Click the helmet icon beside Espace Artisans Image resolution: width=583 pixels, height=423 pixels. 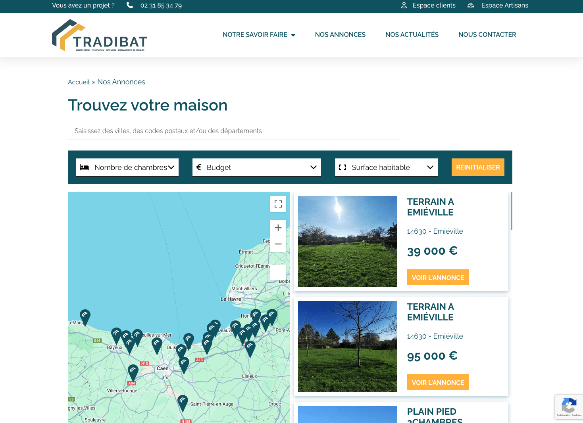click(x=471, y=5)
